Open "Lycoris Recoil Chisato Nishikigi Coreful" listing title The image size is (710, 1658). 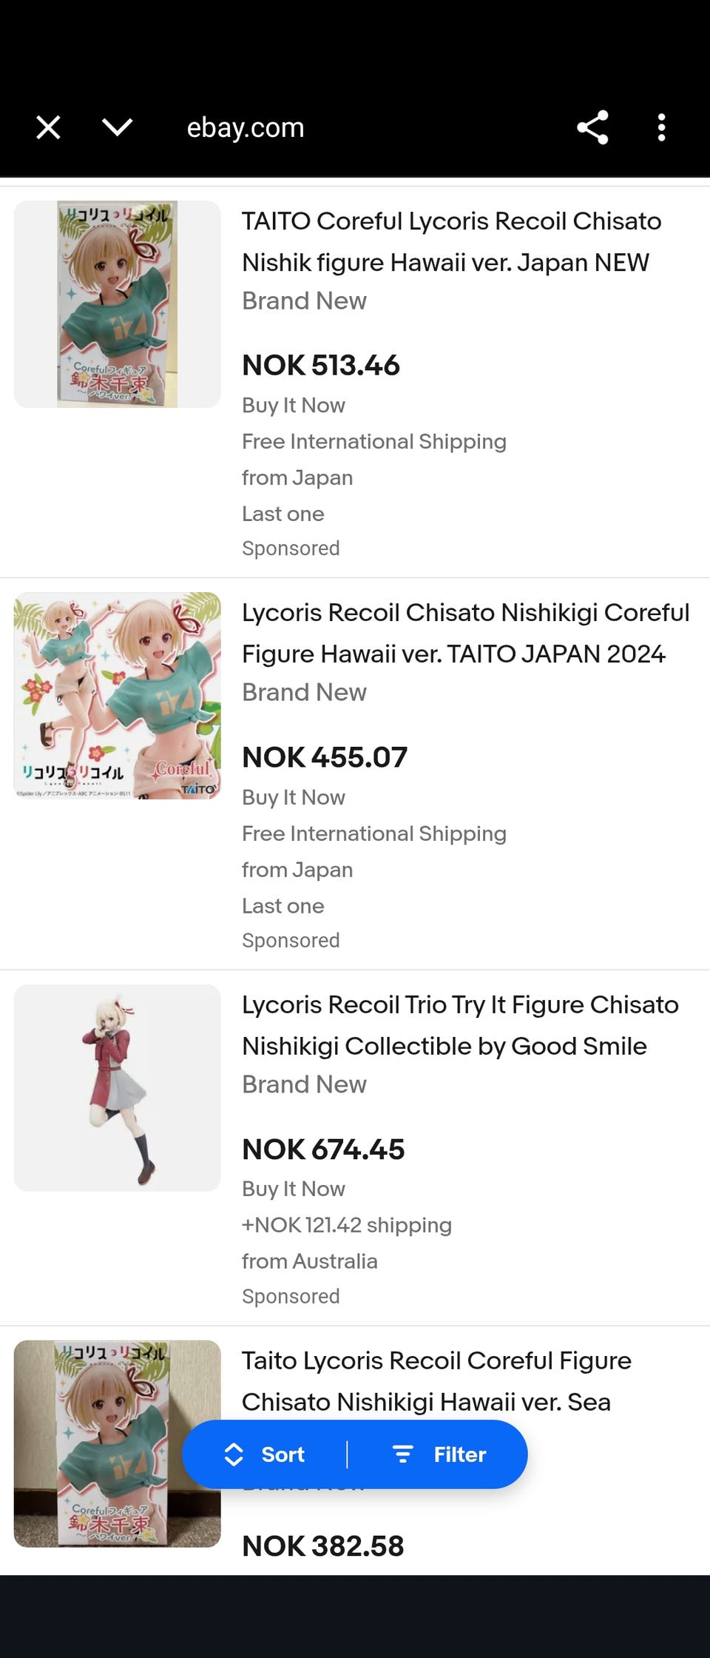pos(464,633)
